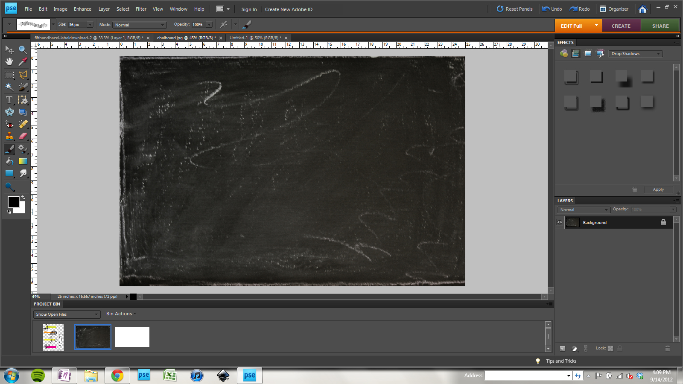Open the Enhance menu
Viewport: 683px width, 384px height.
pyautogui.click(x=82, y=9)
